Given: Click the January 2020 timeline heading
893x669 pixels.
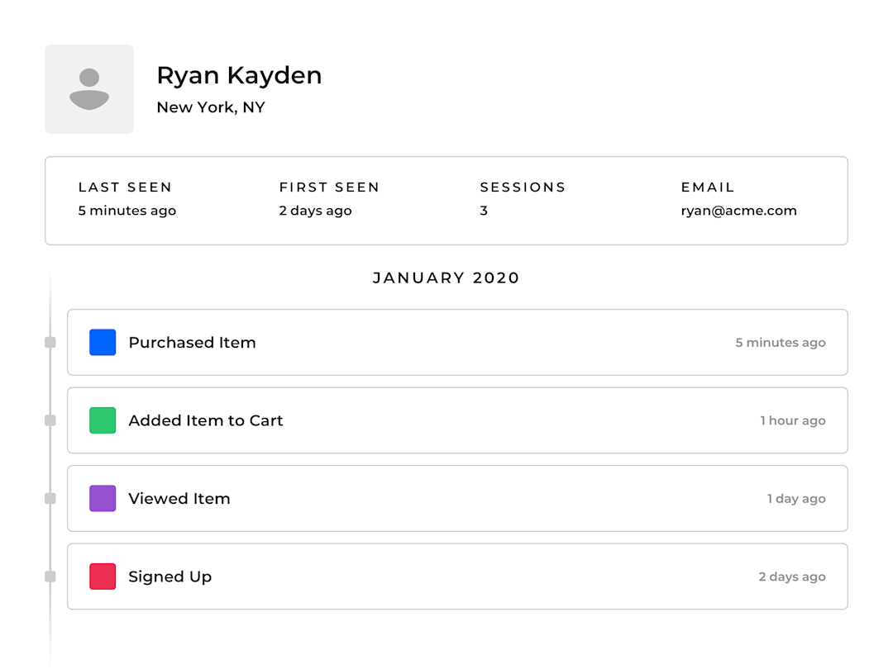Looking at the screenshot, I should (446, 278).
